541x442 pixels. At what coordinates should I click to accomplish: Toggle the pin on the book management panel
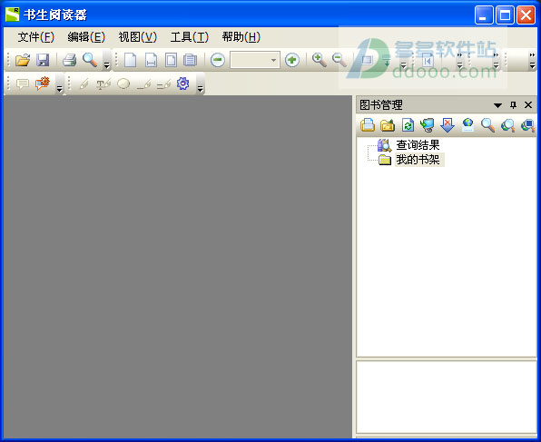pyautogui.click(x=514, y=105)
